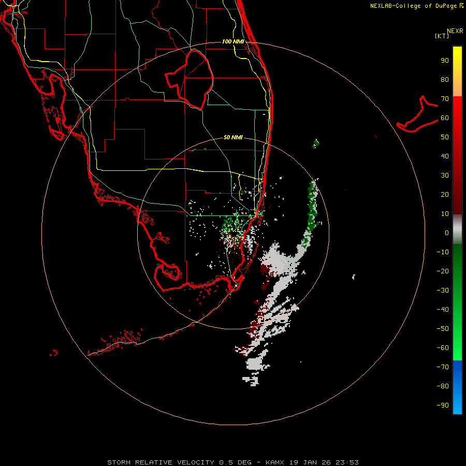Select the 60 scale value

click(x=445, y=118)
